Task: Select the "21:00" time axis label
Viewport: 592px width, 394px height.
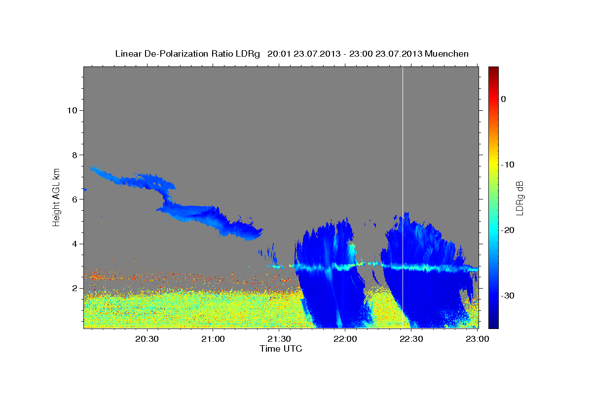Action: tap(213, 339)
